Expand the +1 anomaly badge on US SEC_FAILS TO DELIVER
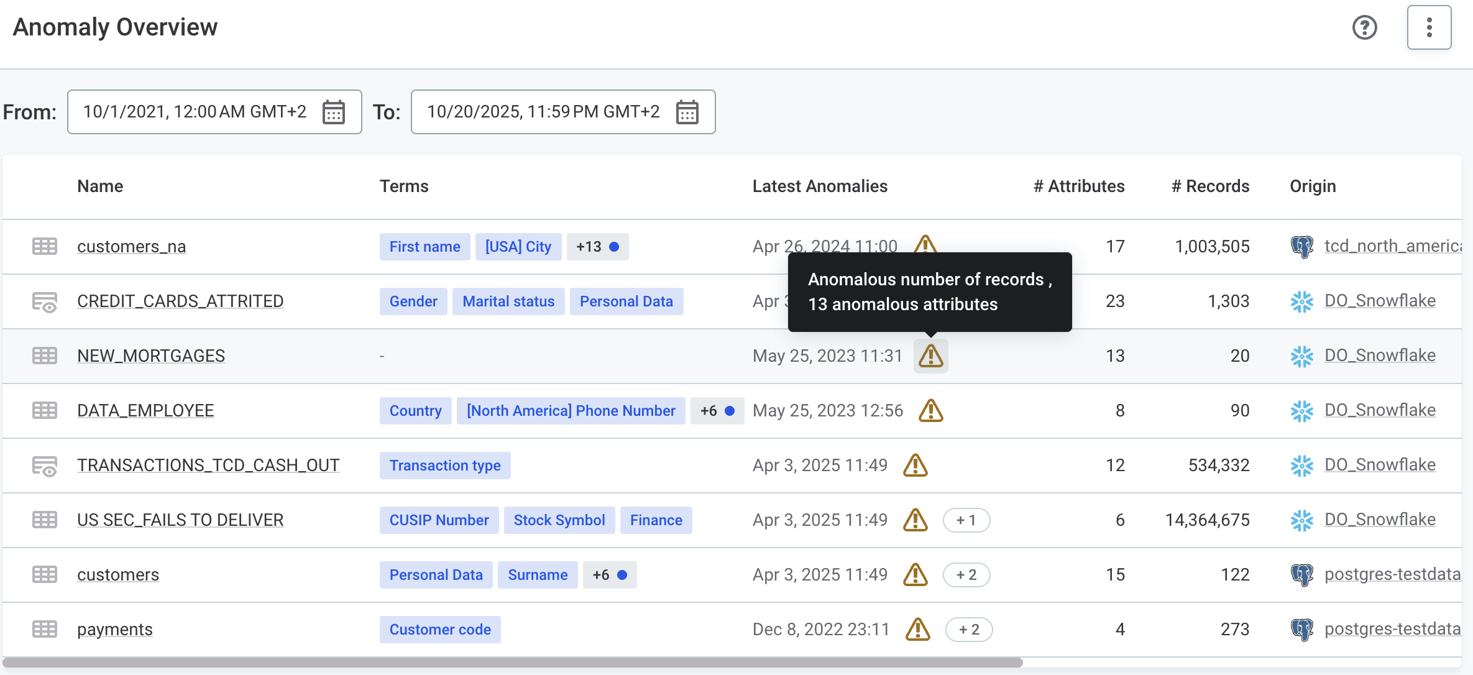Image resolution: width=1473 pixels, height=675 pixels. click(967, 520)
